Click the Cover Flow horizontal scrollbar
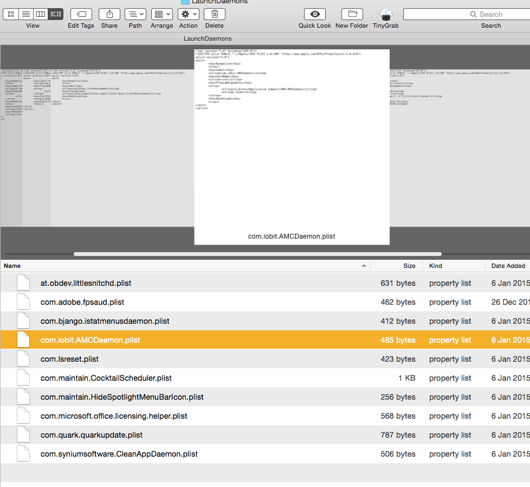Image resolution: width=530 pixels, height=487 pixels. pyautogui.click(x=257, y=254)
